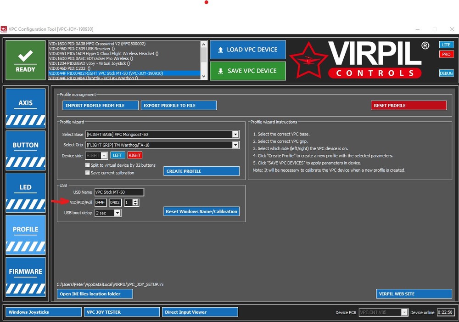
Task: Select VID:046D PID:C539 USB Receiver row
Action: point(124,49)
